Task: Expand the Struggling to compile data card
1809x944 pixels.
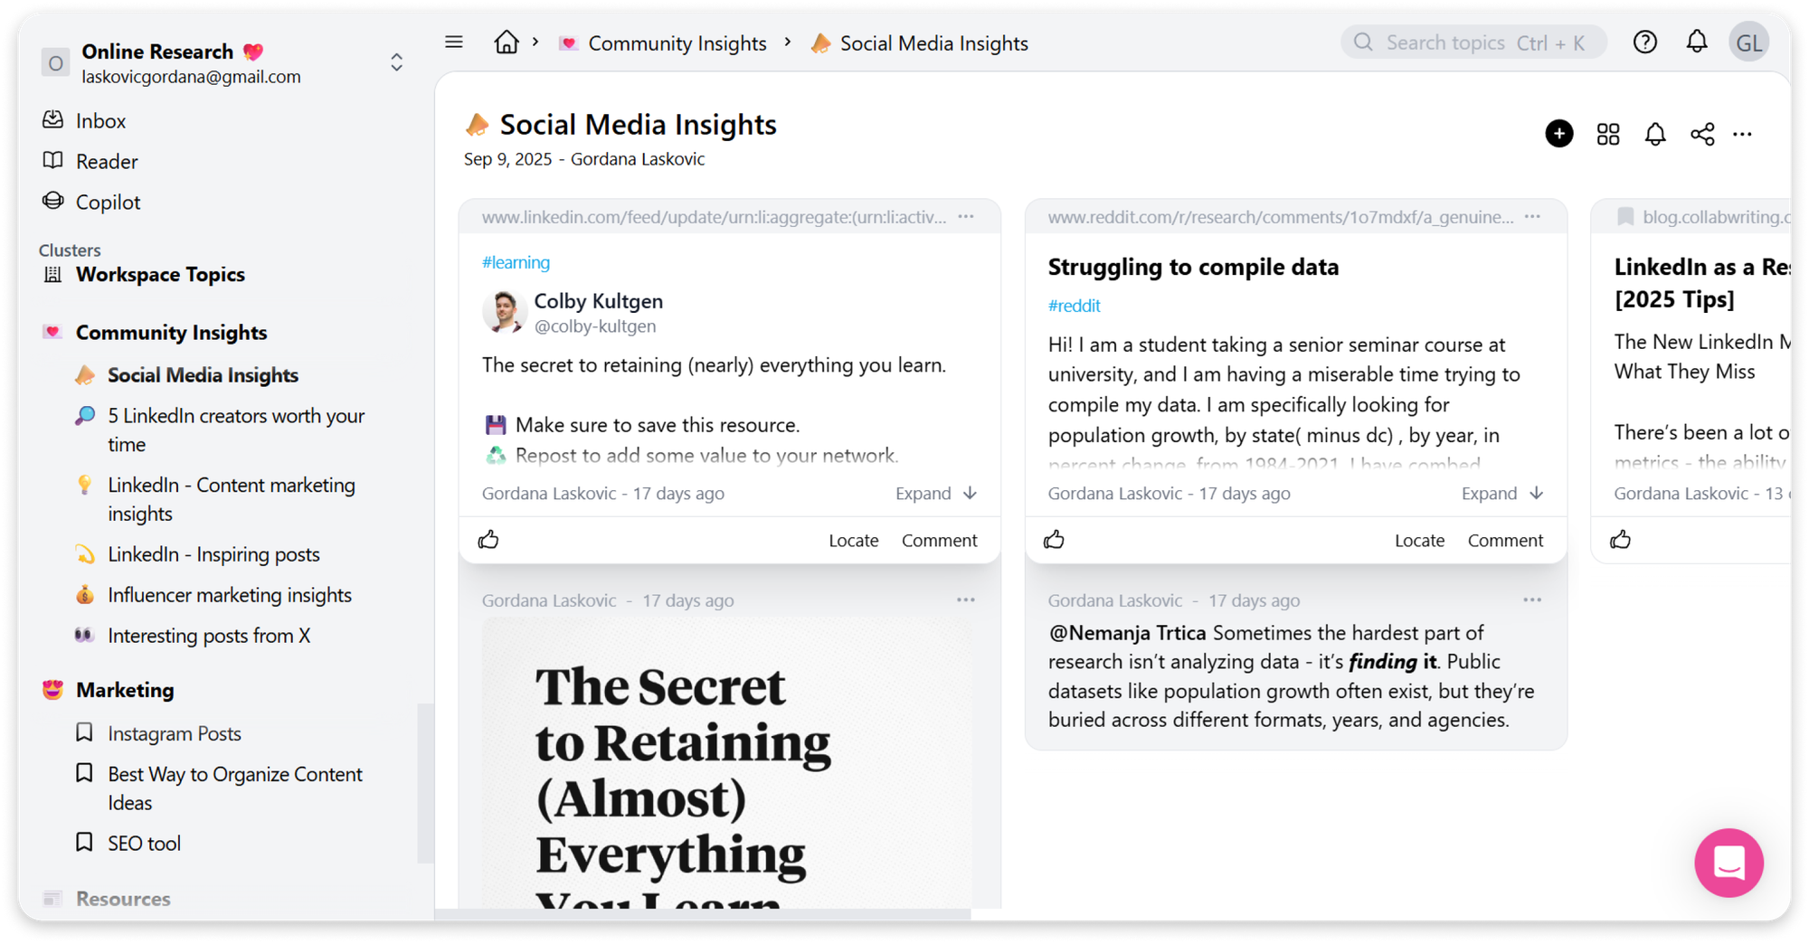Action: point(1502,493)
